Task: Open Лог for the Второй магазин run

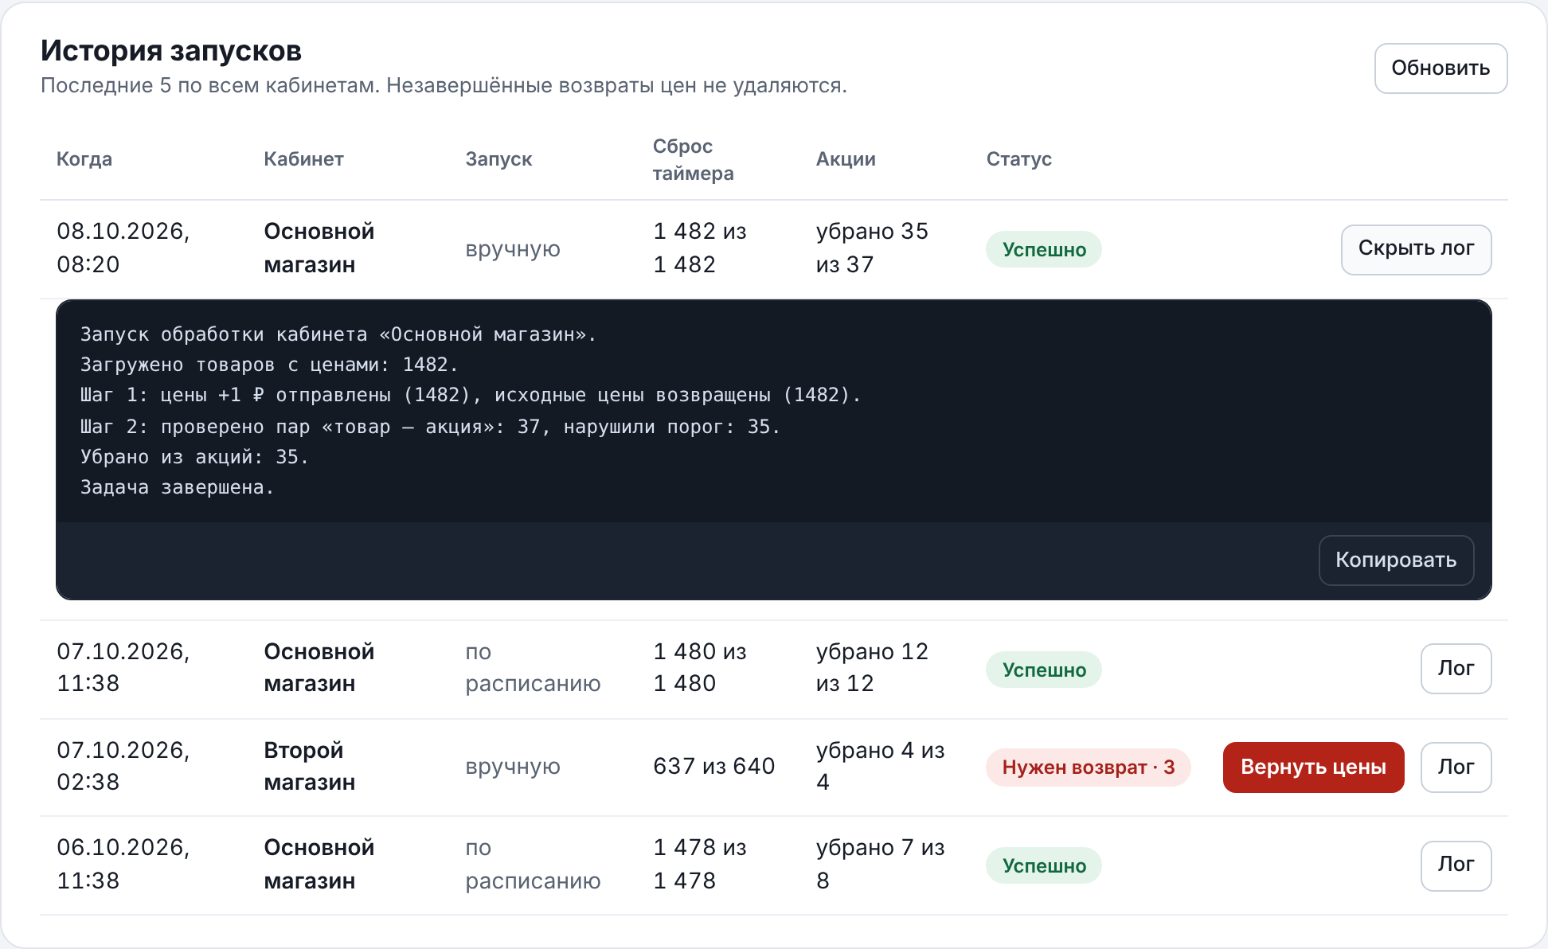Action: coord(1456,767)
